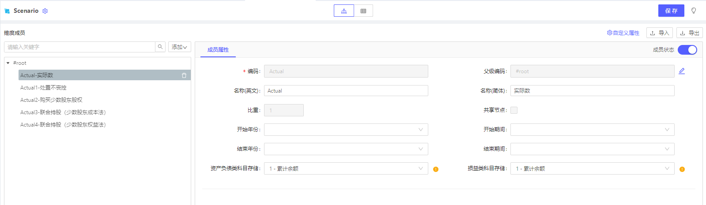Open the 添加 dropdown button
This screenshot has width=706, height=205.
(x=179, y=47)
